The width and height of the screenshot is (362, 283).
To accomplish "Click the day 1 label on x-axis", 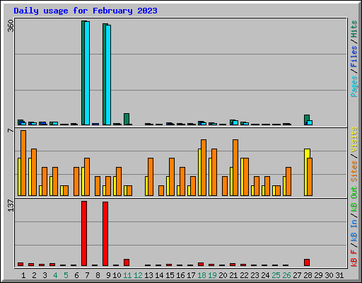I will (23, 275).
